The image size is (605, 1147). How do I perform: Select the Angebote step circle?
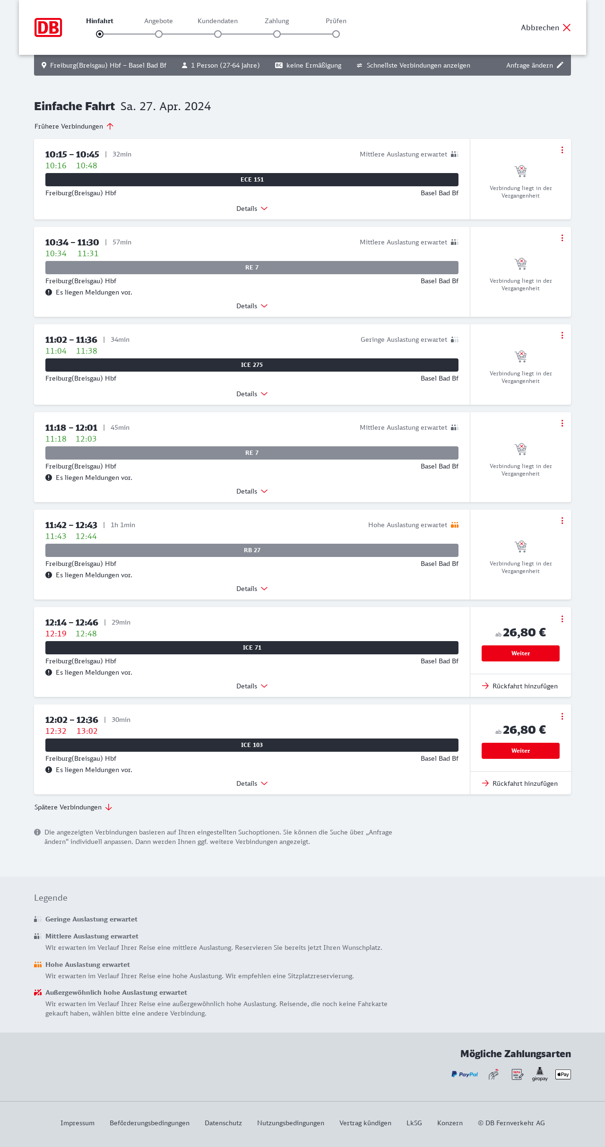[x=159, y=34]
